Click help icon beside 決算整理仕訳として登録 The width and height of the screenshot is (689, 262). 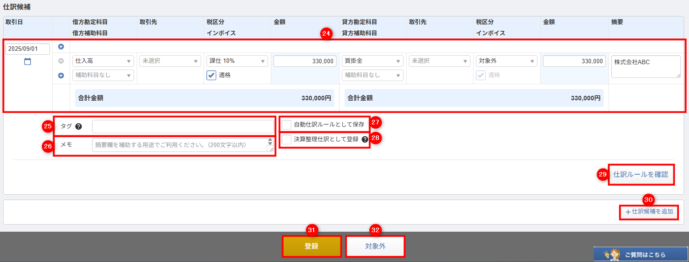pos(365,139)
